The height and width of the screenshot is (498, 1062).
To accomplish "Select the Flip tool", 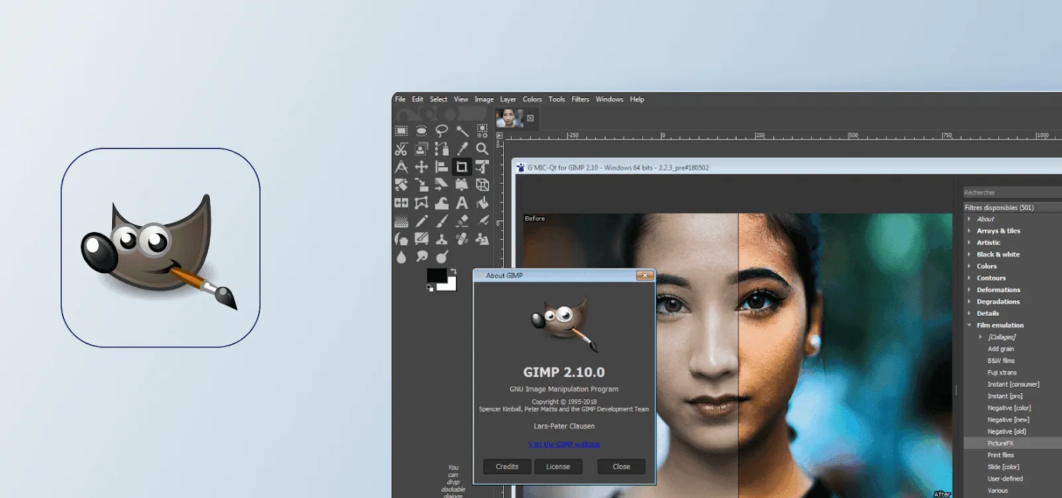I will [x=402, y=203].
